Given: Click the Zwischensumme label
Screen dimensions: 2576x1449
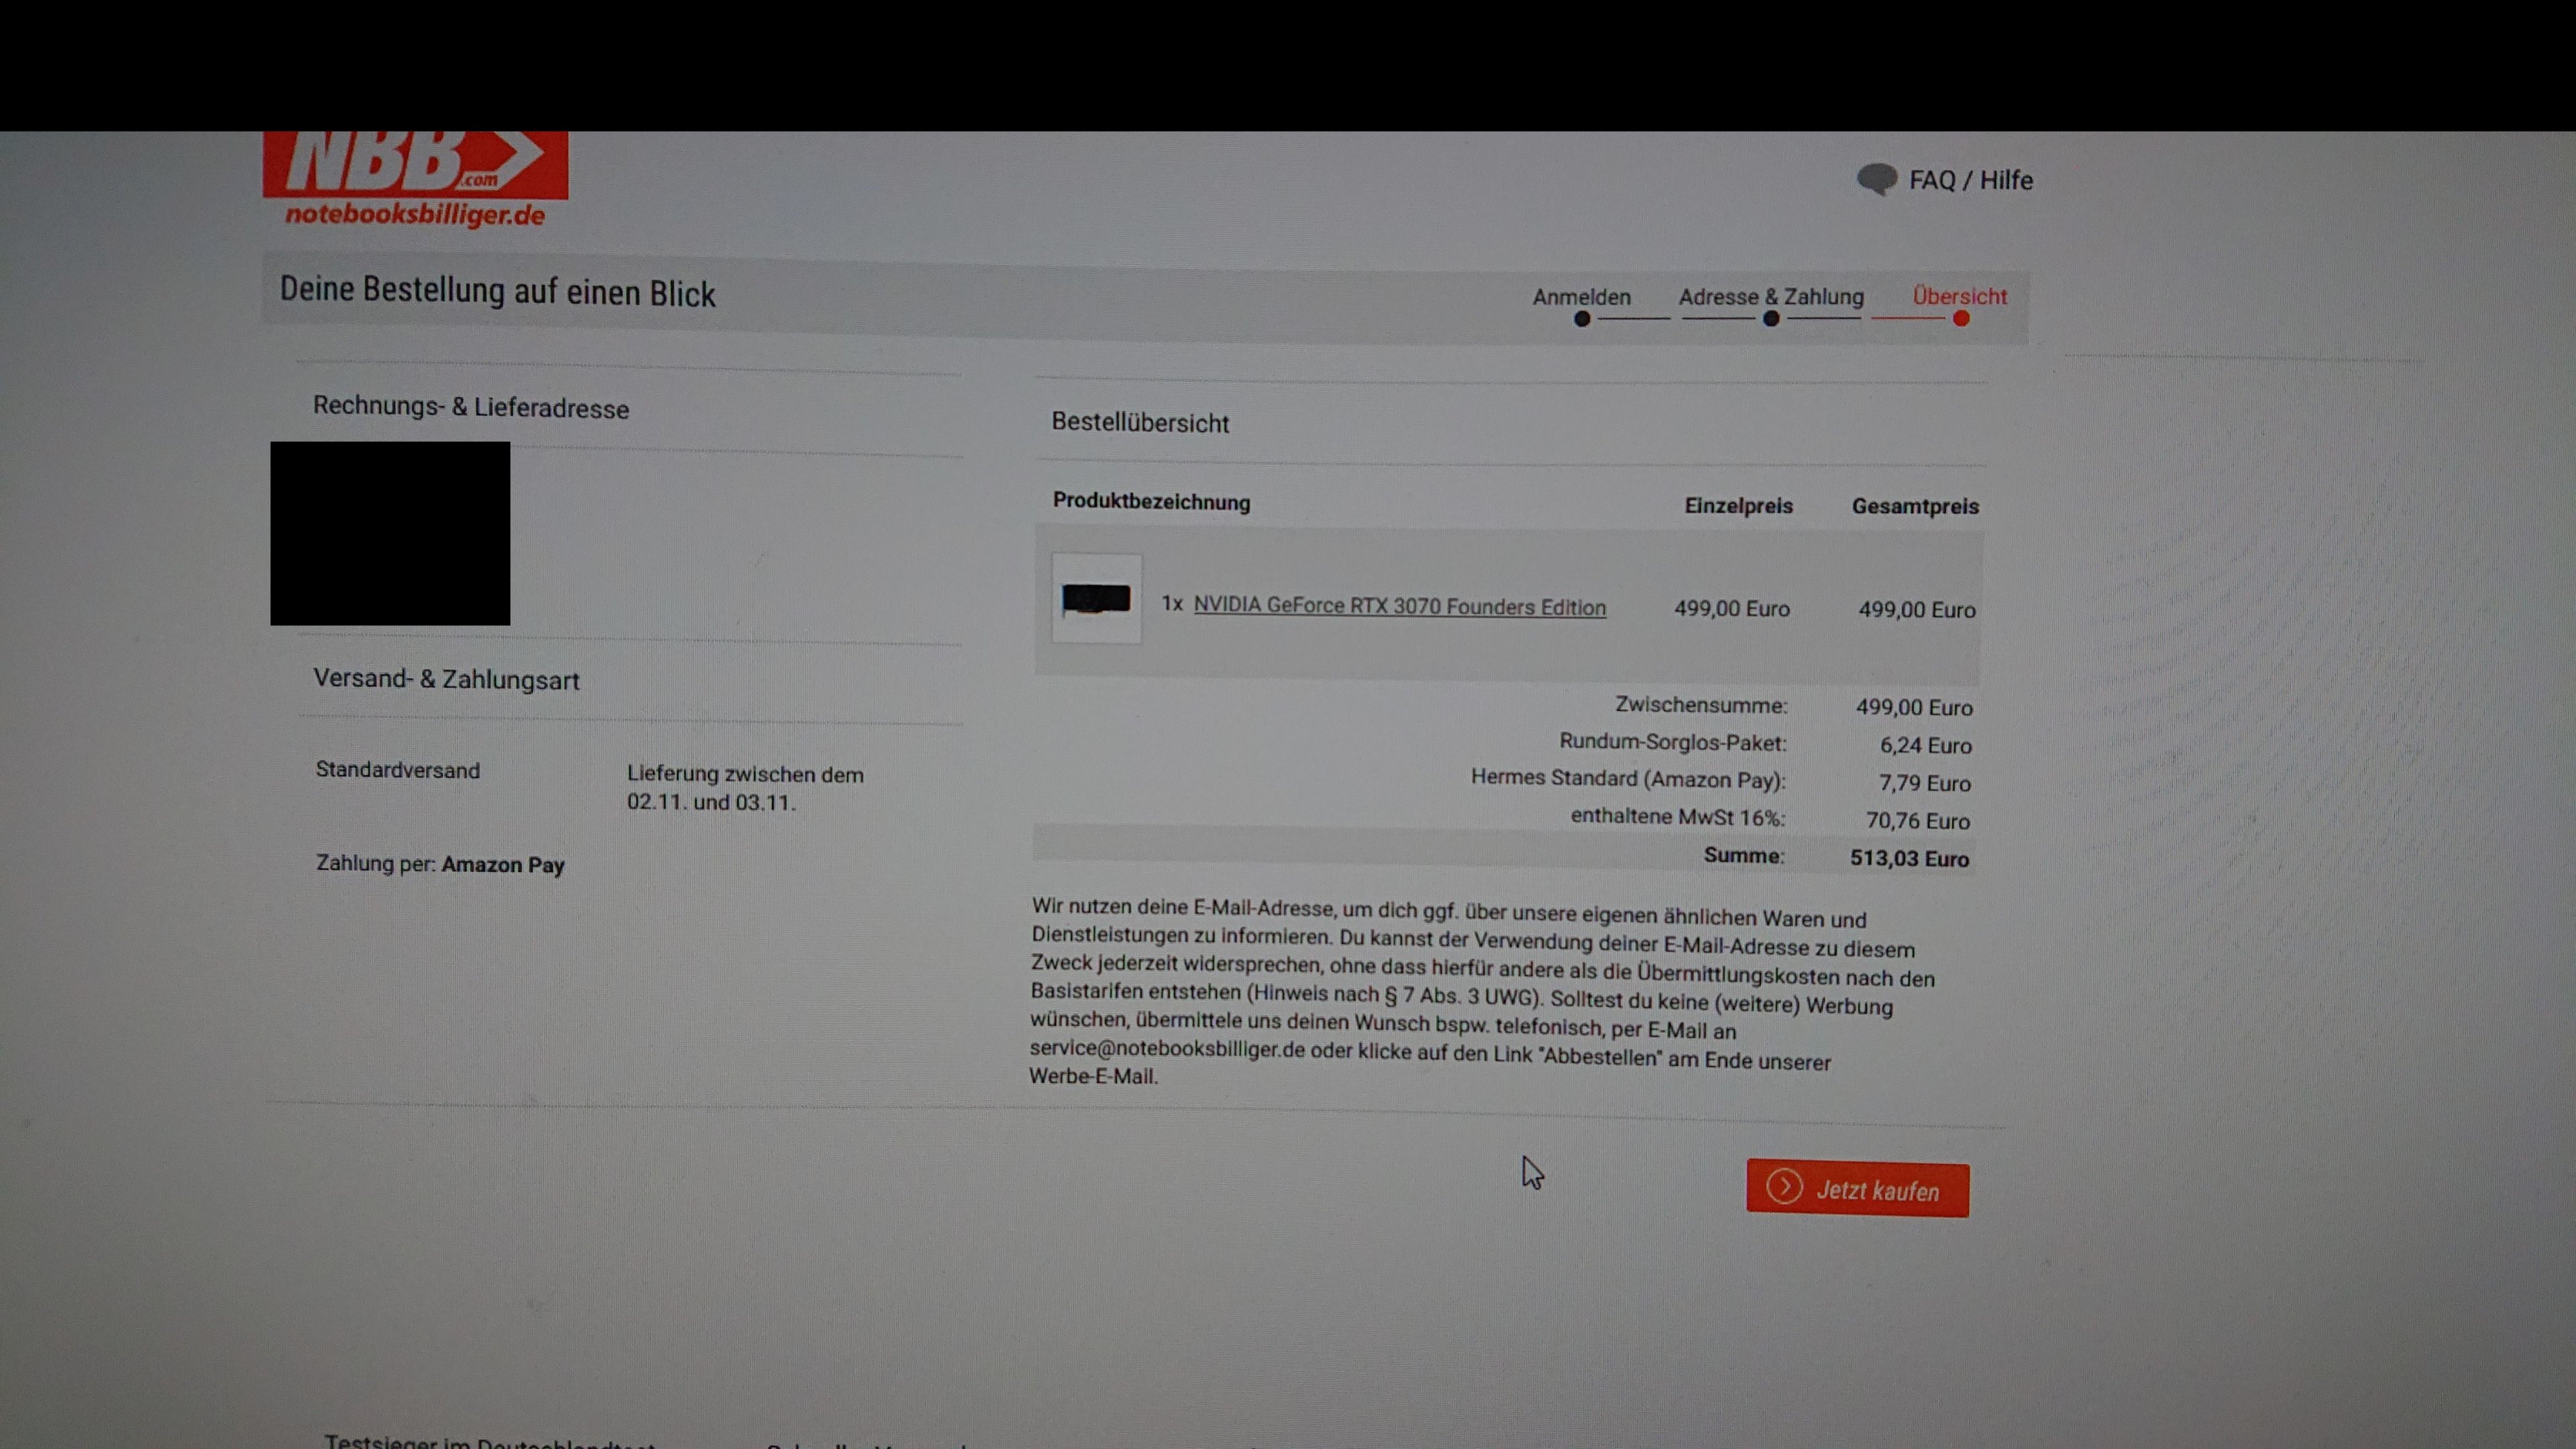Looking at the screenshot, I should pyautogui.click(x=1701, y=705).
